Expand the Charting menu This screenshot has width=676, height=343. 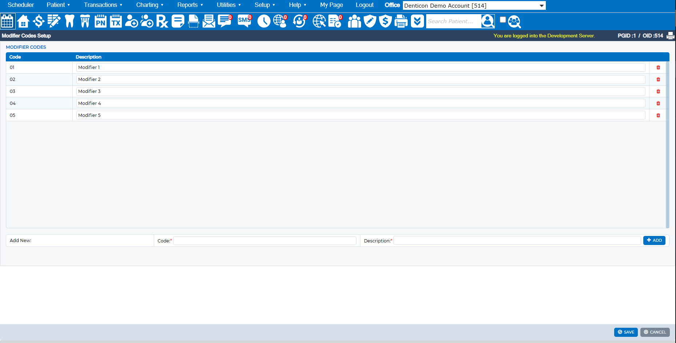point(150,5)
